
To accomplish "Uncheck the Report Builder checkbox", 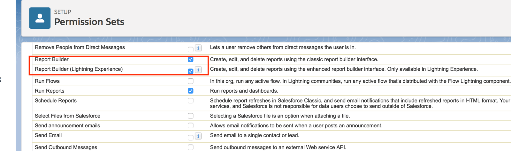I will (x=191, y=59).
